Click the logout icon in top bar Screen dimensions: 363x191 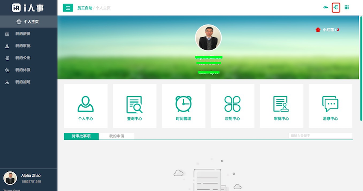point(336,7)
